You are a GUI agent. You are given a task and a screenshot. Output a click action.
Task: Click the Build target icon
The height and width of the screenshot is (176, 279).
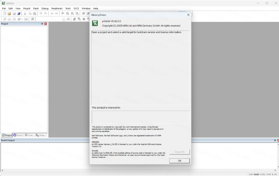tap(9, 19)
